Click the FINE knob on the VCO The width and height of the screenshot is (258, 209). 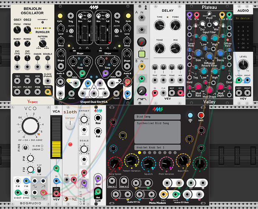(25, 147)
